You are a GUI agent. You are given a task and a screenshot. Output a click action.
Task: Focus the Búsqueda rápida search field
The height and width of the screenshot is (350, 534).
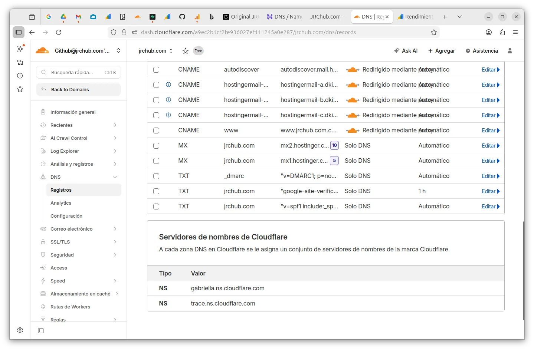[x=78, y=72]
